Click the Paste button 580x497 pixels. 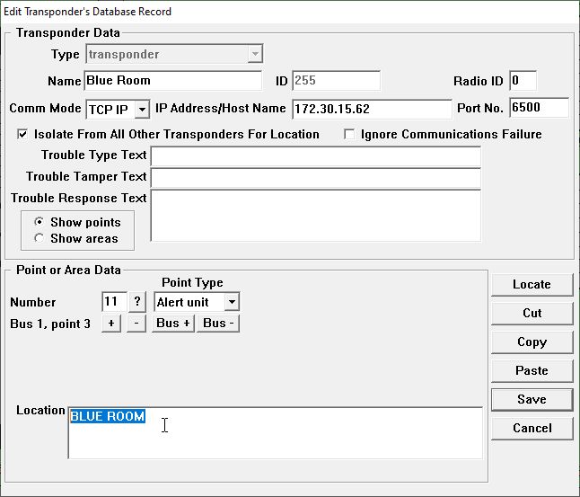tap(532, 370)
